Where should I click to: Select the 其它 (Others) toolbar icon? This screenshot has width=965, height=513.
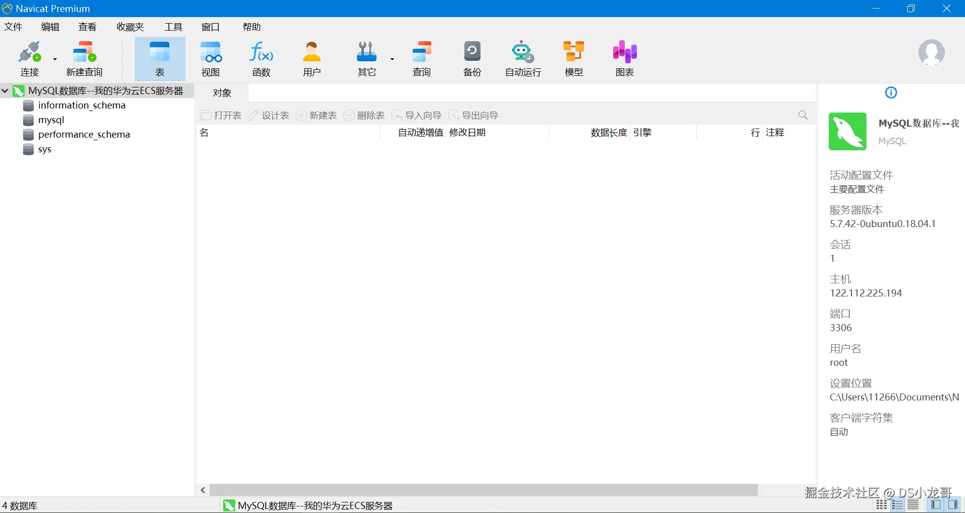coord(367,59)
